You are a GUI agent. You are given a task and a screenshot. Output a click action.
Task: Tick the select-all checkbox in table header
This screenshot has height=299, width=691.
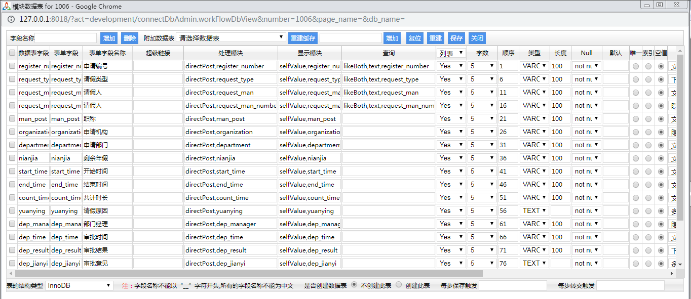point(12,53)
